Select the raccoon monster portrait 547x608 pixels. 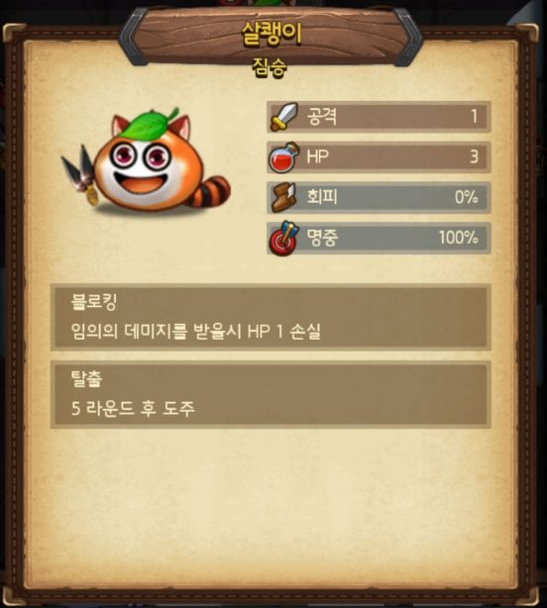[x=146, y=161]
